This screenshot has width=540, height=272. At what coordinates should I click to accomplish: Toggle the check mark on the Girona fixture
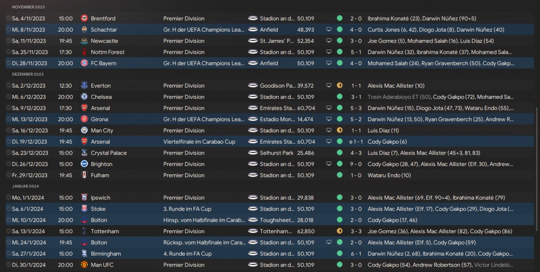pos(8,119)
